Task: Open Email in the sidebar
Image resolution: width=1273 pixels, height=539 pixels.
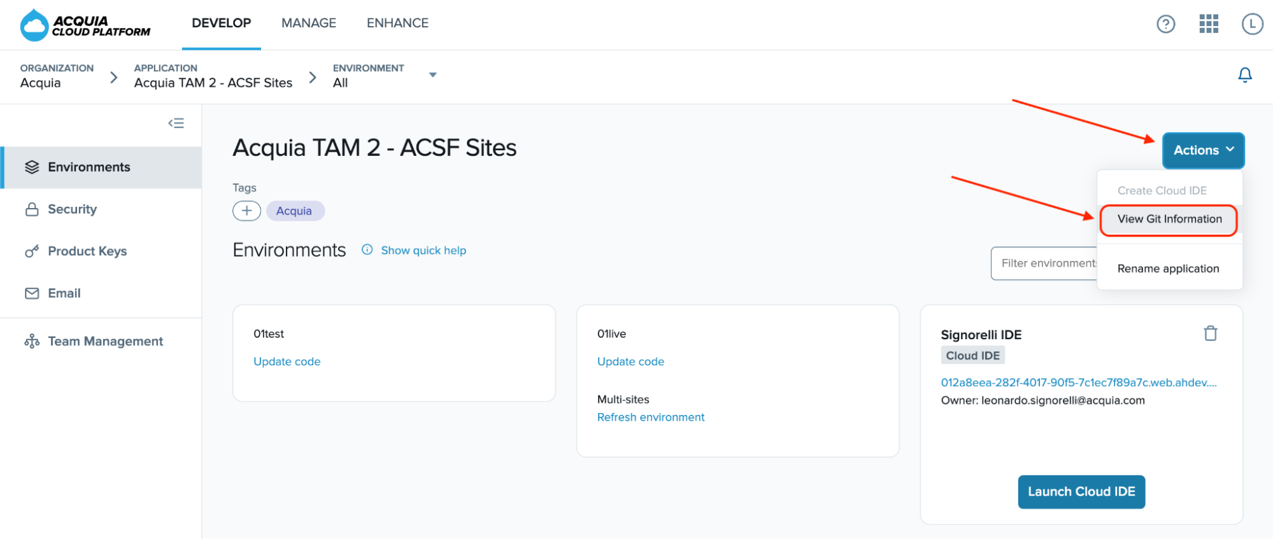Action: (102, 293)
